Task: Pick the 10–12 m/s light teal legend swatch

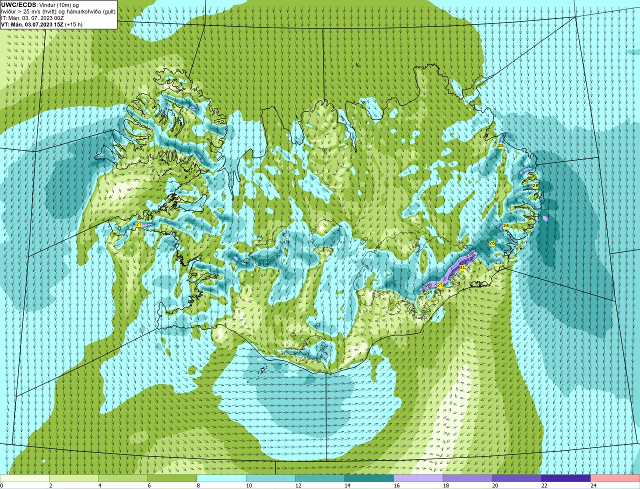Action: click(271, 478)
